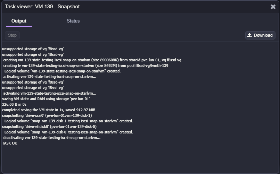The height and width of the screenshot is (174, 280).
Task: Click the 'saving VM state and RAM' line
Action: tap(46, 99)
